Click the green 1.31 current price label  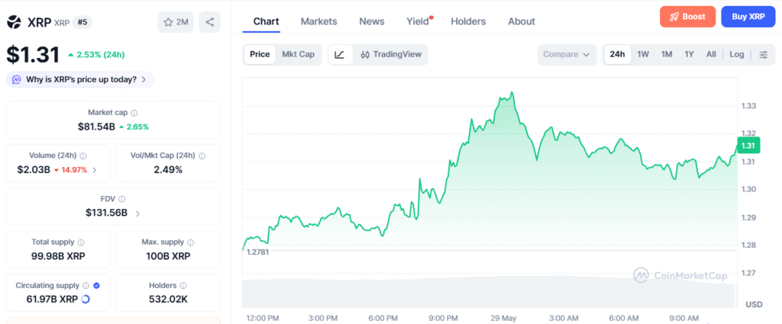coord(748,146)
